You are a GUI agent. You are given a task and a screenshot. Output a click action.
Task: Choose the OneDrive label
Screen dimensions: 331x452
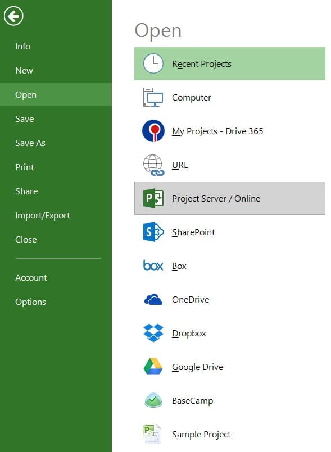pos(191,300)
